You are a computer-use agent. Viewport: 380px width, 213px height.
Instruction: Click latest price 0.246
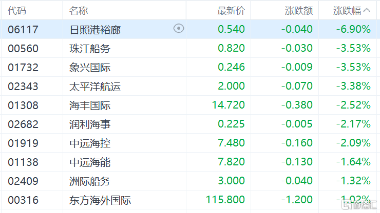pyautogui.click(x=231, y=67)
